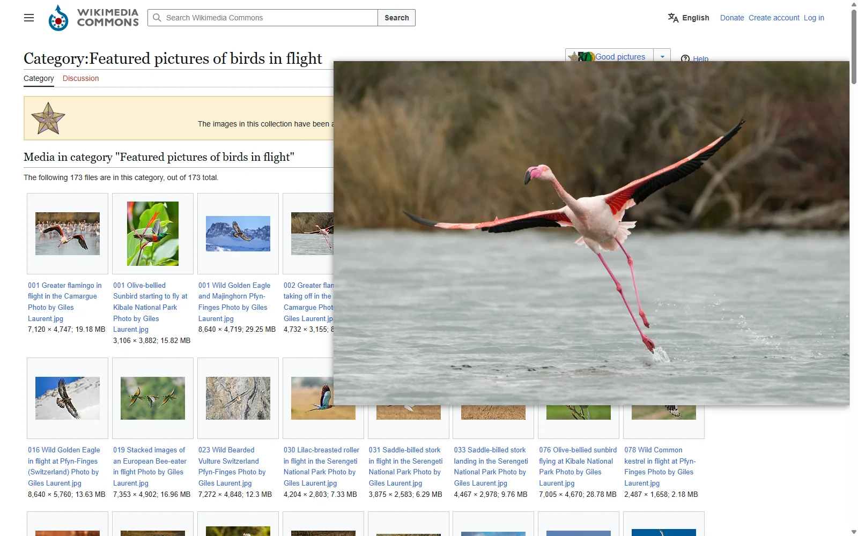Open 016 Wild Golden Eagle thumbnail
Image resolution: width=858 pixels, height=536 pixels.
68,398
